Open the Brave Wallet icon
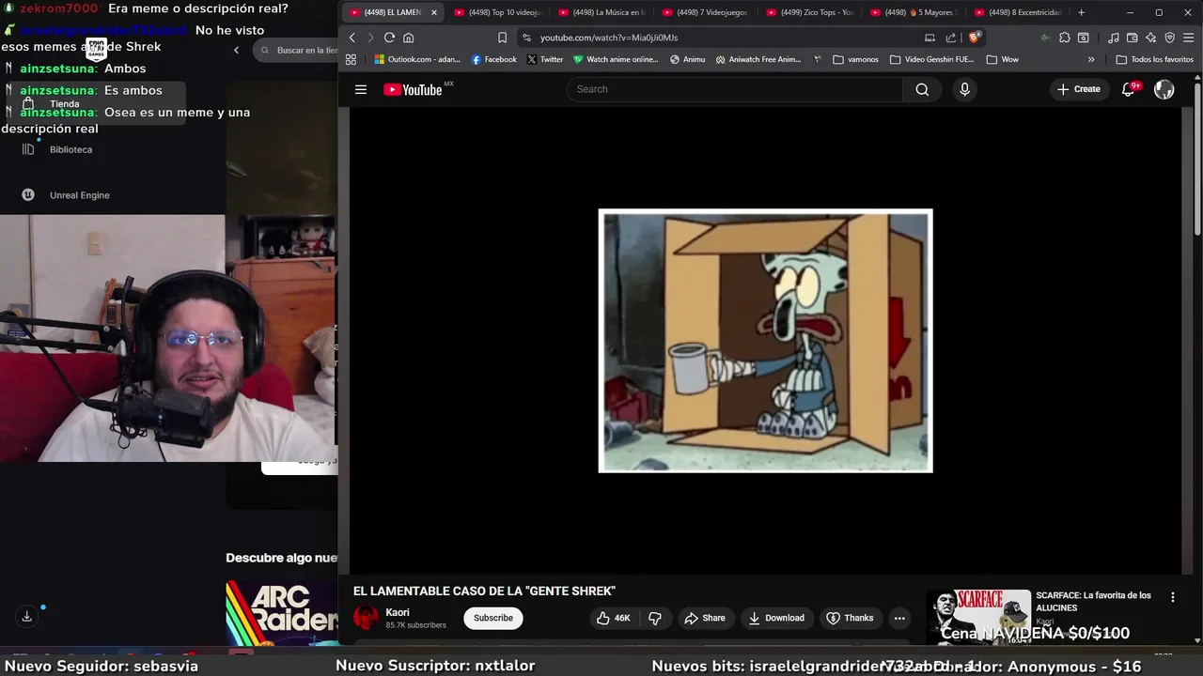 1133,38
